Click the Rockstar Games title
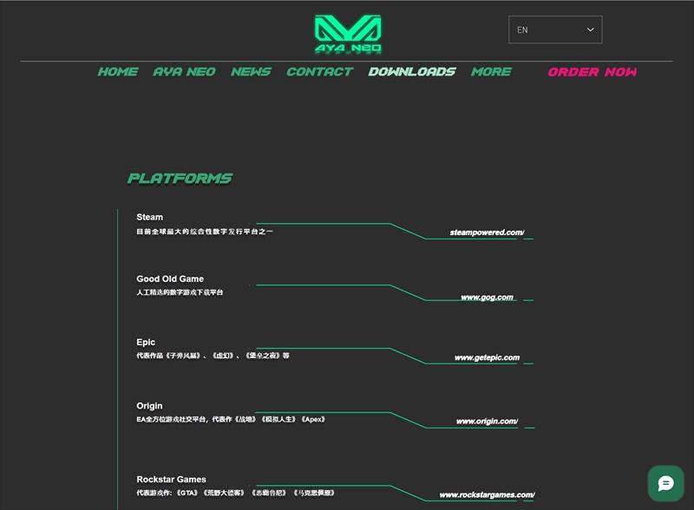The height and width of the screenshot is (510, 694). pos(171,480)
